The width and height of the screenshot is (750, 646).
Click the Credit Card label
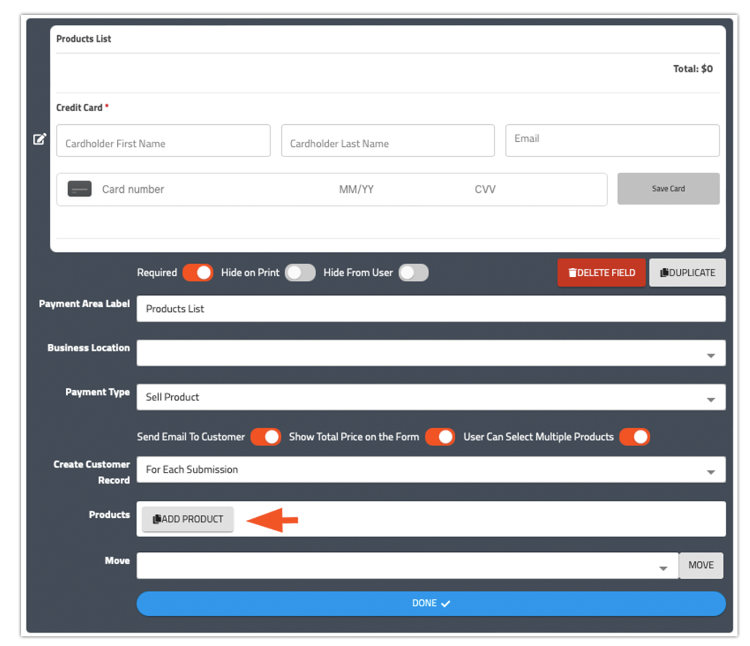(79, 107)
